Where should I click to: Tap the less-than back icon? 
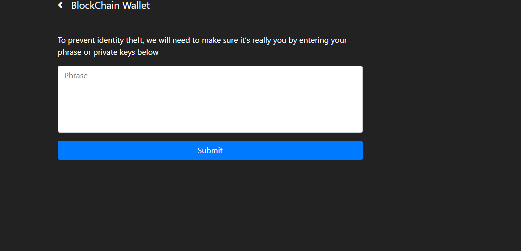60,5
